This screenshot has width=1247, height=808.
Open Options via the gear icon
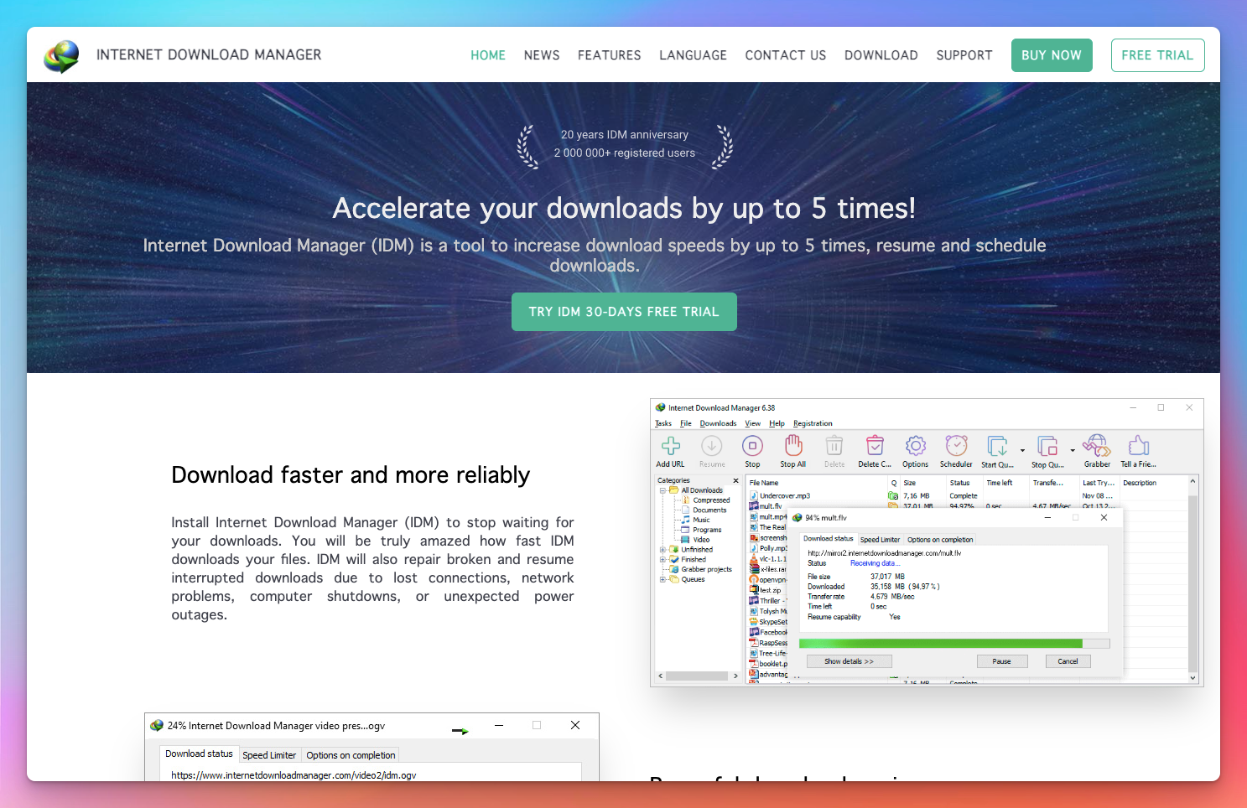[x=916, y=446]
